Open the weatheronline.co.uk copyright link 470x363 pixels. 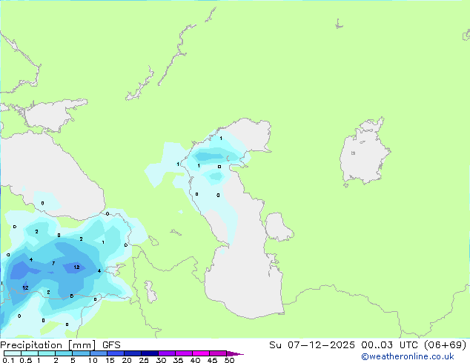(408, 356)
